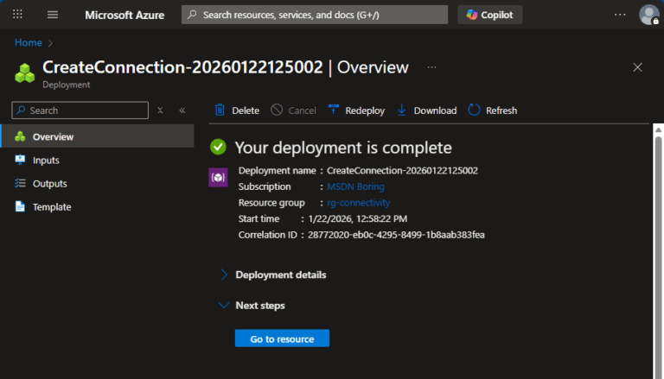Open the rg-connectivity resource group link
This screenshot has height=379, width=664.
(x=358, y=203)
